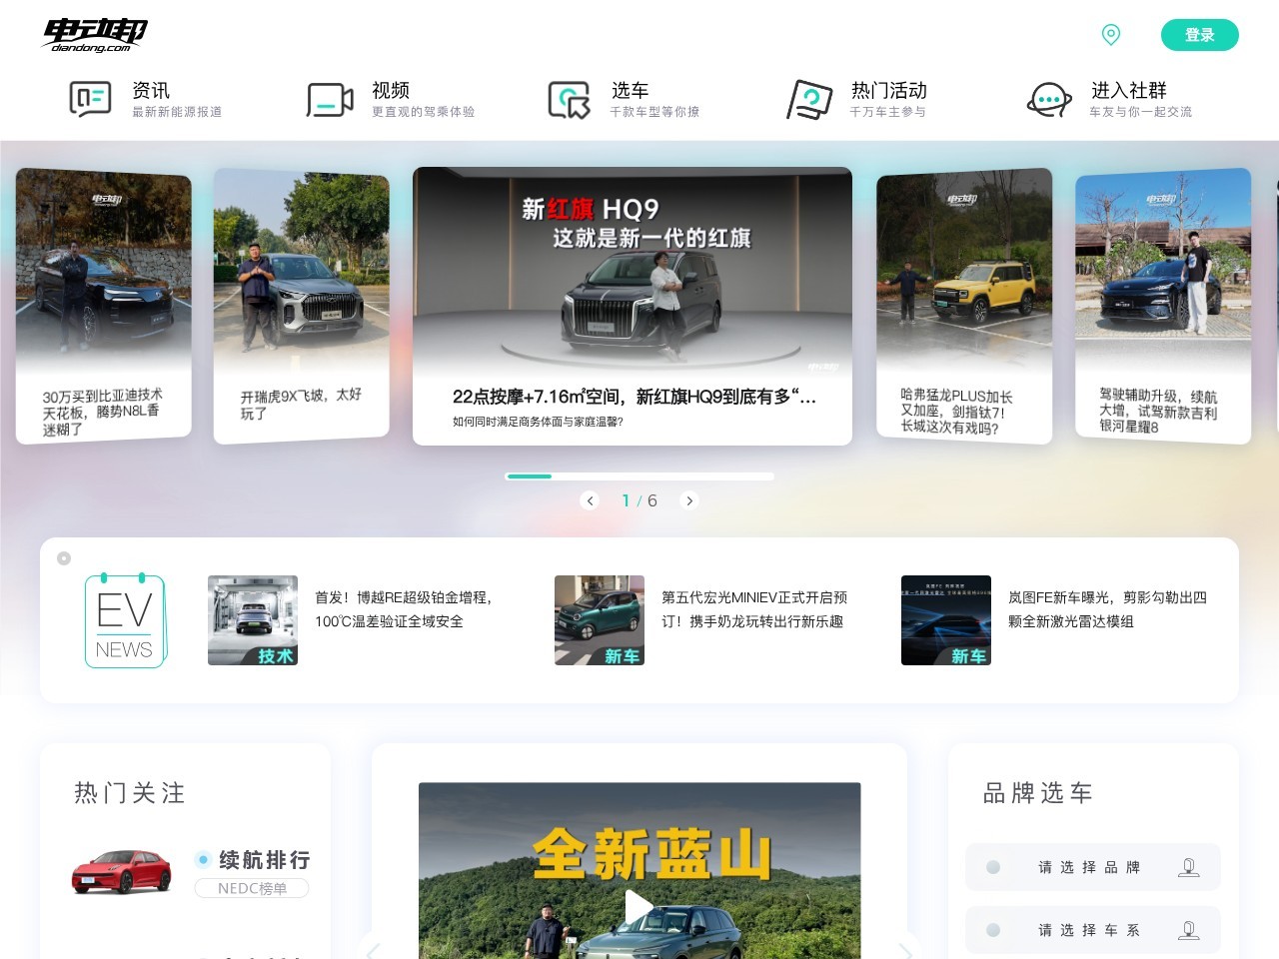The image size is (1279, 959).
Task: Click subtitle 如何同时满足商务体面与家庭温馨
Action: (x=538, y=422)
